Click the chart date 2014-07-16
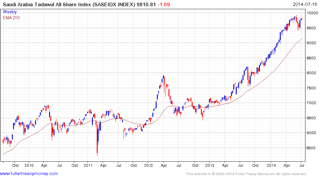320x178 pixels. coord(305,4)
